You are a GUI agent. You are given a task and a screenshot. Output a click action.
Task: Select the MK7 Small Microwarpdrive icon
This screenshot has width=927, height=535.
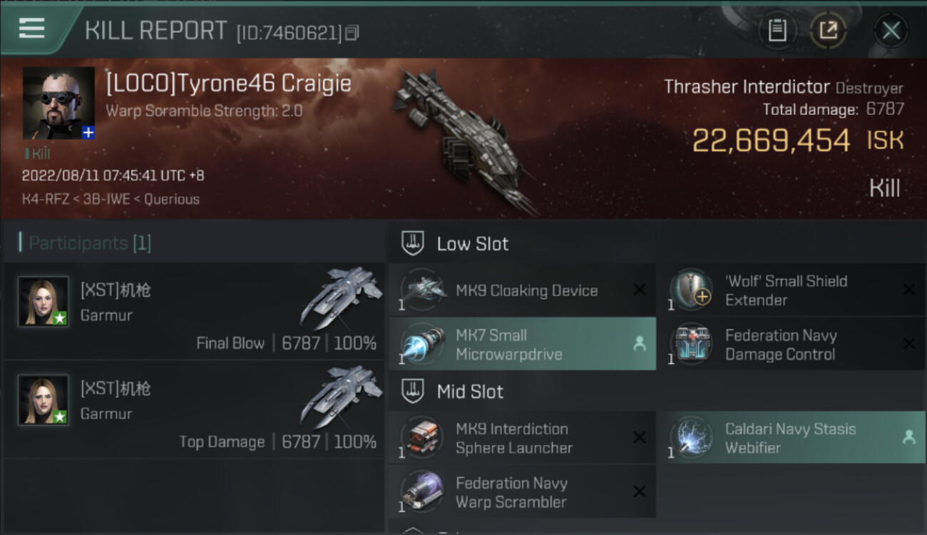[423, 344]
